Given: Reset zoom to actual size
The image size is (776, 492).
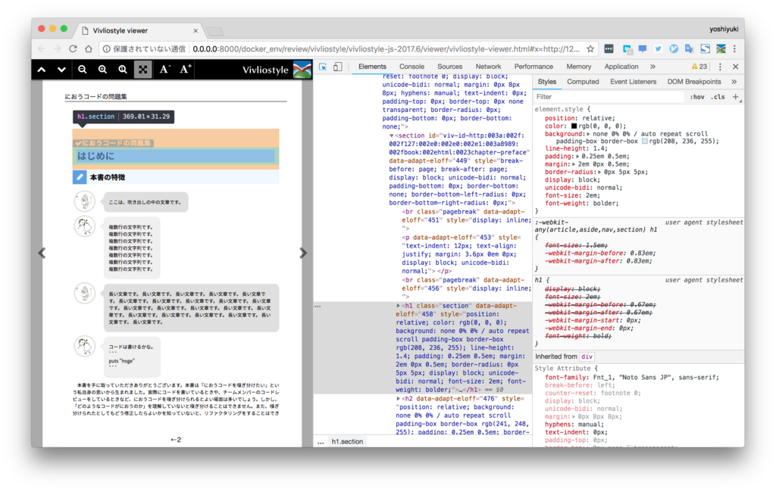Looking at the screenshot, I should click(x=123, y=70).
